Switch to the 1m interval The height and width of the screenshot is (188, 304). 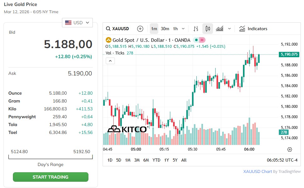(x=154, y=29)
